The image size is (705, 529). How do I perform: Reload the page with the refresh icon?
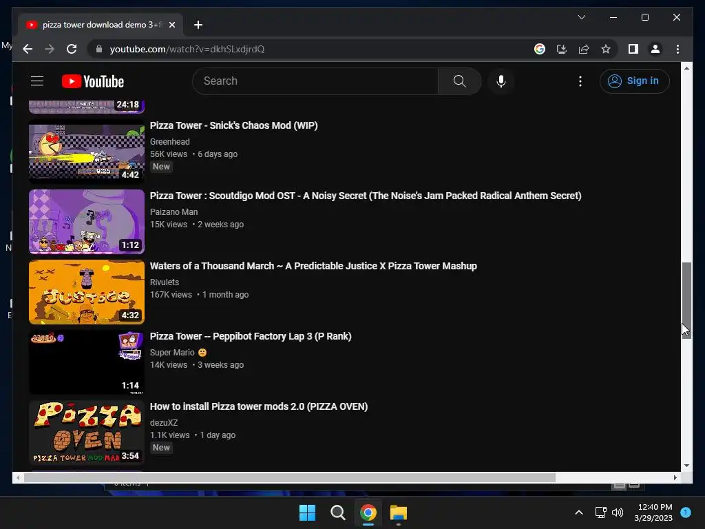[x=72, y=49]
